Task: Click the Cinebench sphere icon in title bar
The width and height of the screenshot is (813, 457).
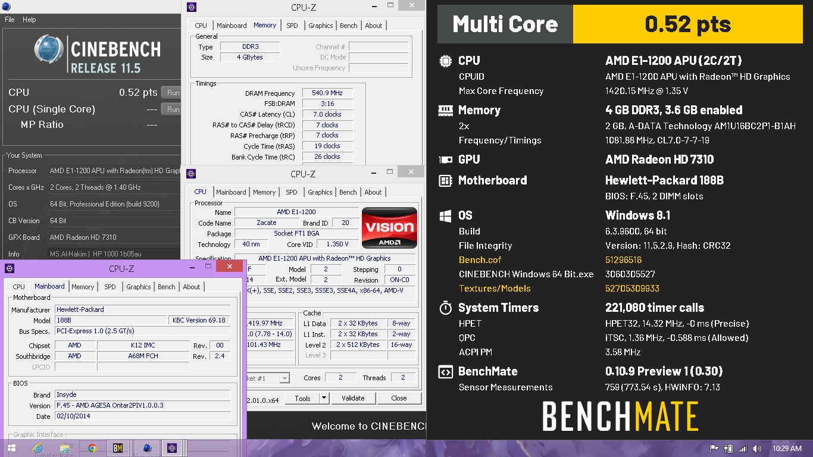Action: click(5, 7)
